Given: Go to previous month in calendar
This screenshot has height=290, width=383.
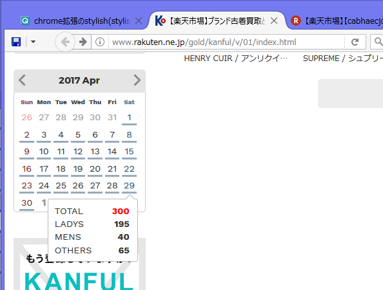Looking at the screenshot, I should point(22,80).
